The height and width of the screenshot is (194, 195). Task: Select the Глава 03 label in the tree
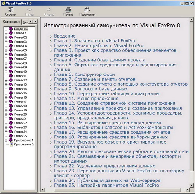(x=20, y=42)
